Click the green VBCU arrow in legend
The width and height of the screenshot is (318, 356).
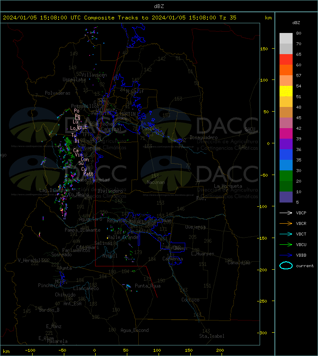[x=286, y=244]
